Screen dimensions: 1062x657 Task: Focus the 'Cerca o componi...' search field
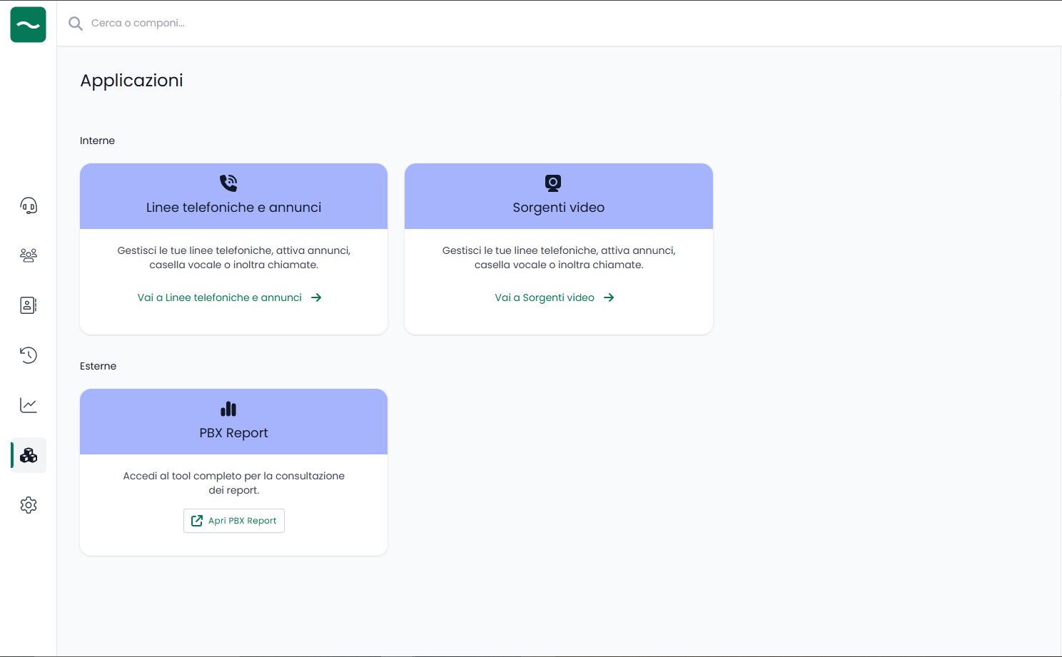[214, 24]
